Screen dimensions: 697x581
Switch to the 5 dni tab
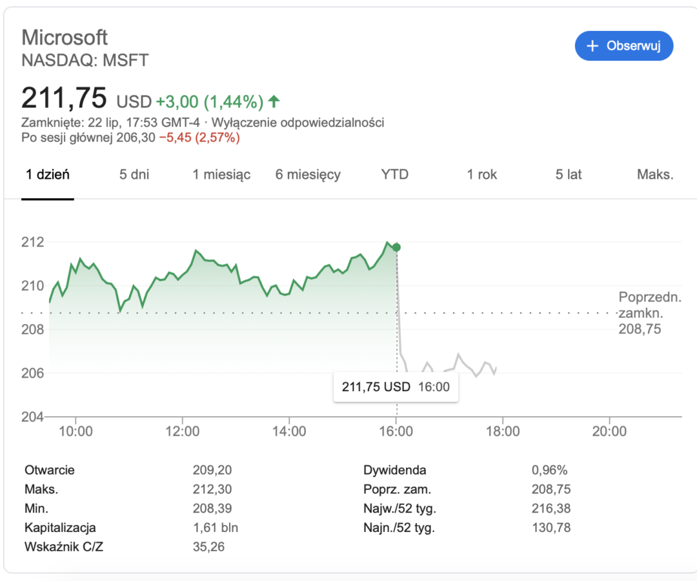click(x=134, y=174)
